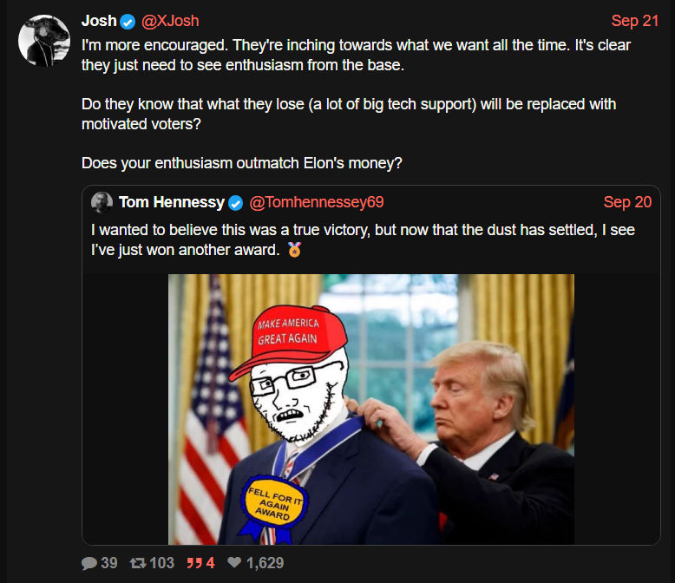Click the 103 retweets count

click(162, 563)
